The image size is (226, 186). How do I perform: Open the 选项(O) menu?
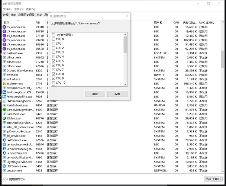(x=19, y=9)
